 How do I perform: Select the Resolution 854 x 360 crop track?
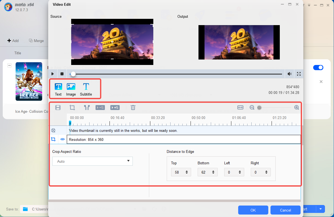(184, 139)
